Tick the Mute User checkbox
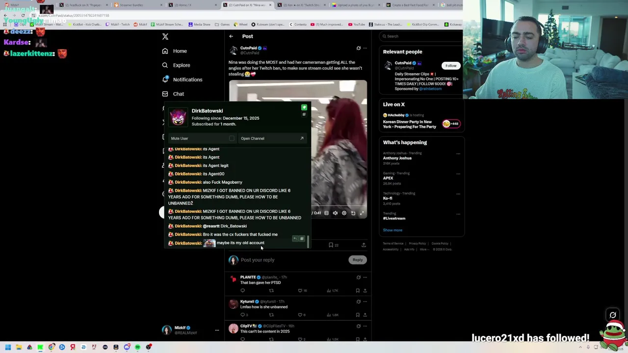 (x=232, y=138)
